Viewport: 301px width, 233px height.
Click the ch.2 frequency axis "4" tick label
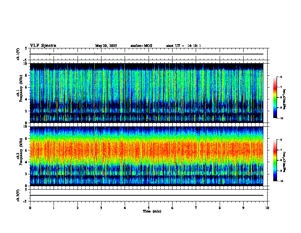(x=26, y=163)
